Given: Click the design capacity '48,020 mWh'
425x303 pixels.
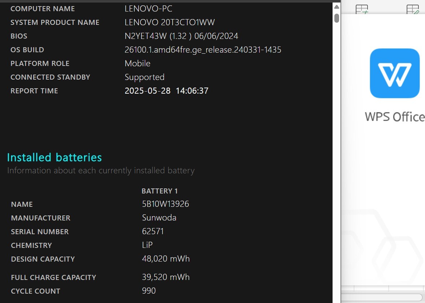Looking at the screenshot, I should [166, 259].
